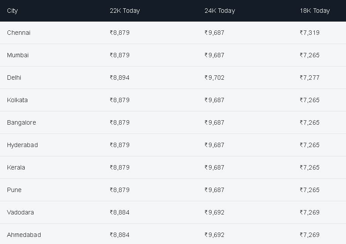The width and height of the screenshot is (346, 244).
Task: Click the 18K Today column header
Action: [x=315, y=11]
